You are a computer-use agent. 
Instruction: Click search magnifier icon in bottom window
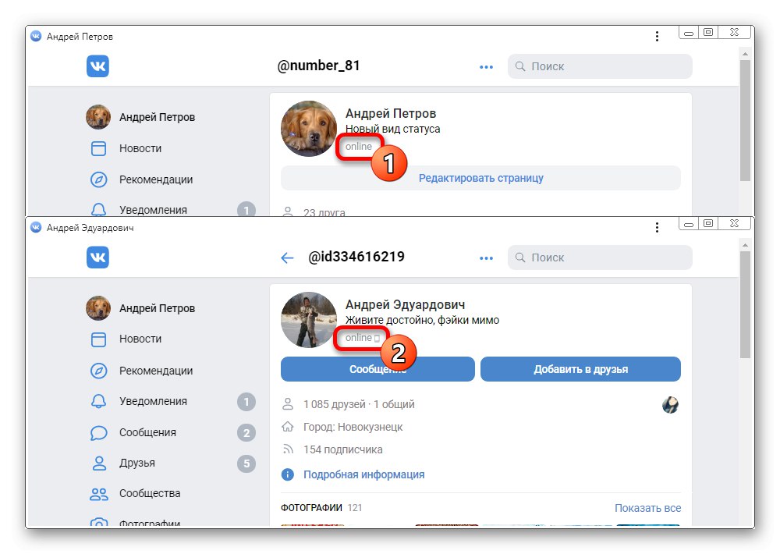tap(519, 257)
